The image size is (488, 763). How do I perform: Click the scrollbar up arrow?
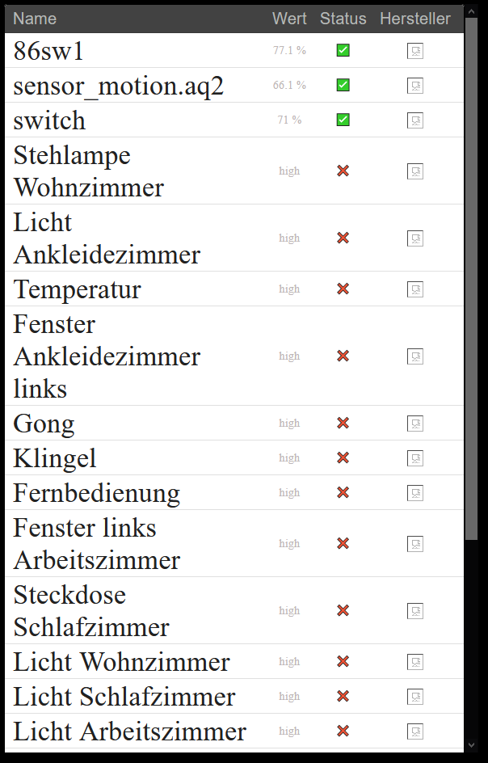point(471,11)
